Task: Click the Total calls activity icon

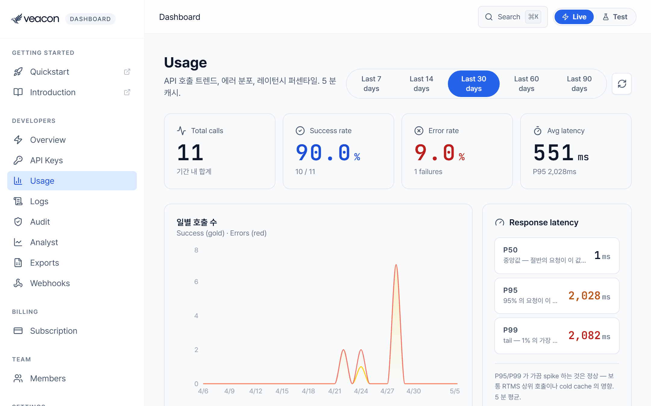Action: click(181, 131)
